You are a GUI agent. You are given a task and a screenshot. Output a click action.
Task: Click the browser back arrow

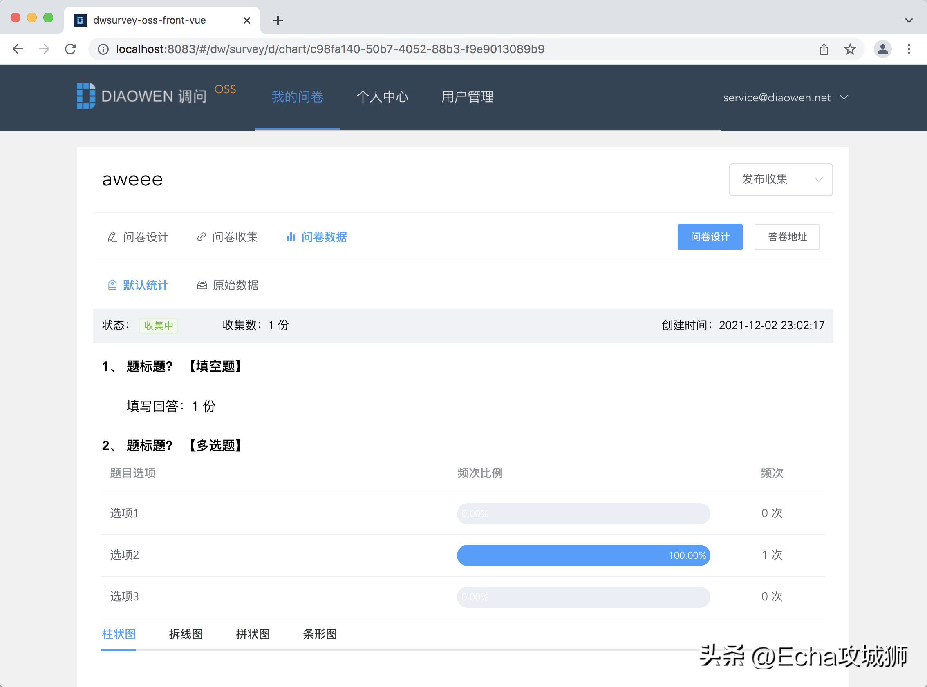pos(18,49)
